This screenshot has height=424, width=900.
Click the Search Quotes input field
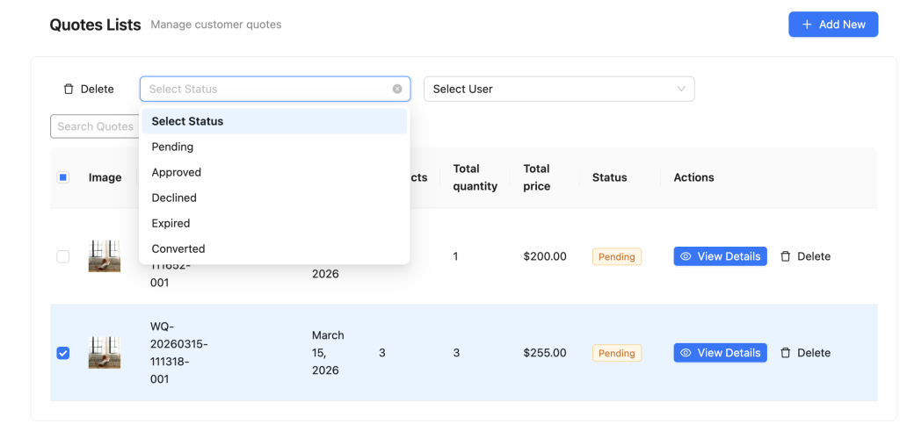click(x=93, y=126)
